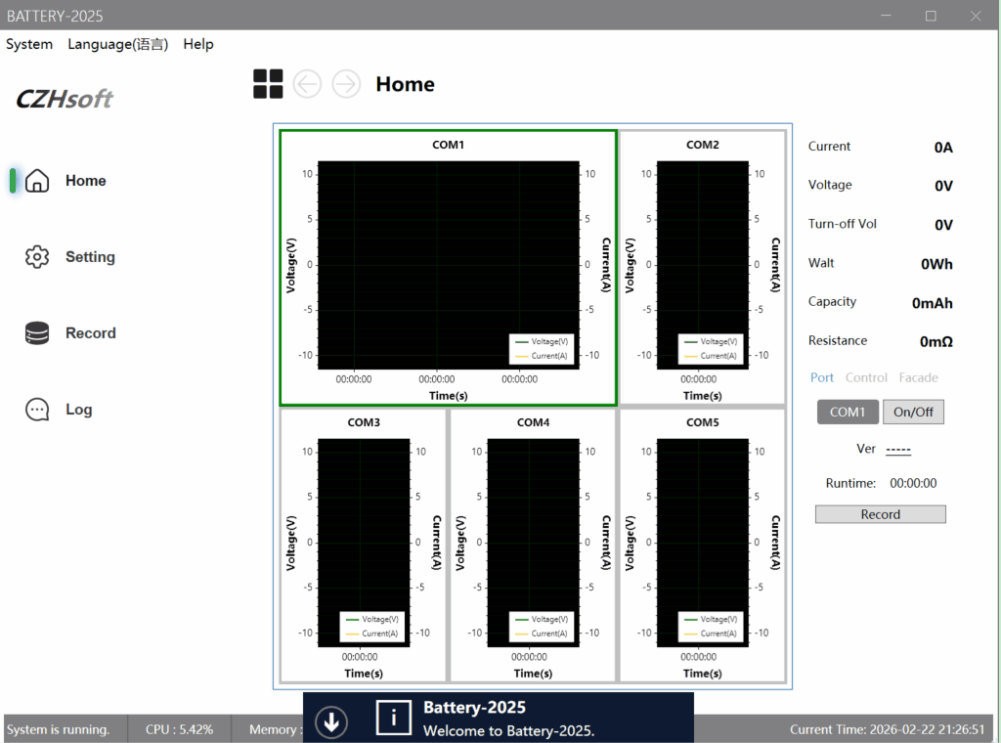Click the Current 0A reading
Screen dimensions: 1001x743
click(x=943, y=148)
